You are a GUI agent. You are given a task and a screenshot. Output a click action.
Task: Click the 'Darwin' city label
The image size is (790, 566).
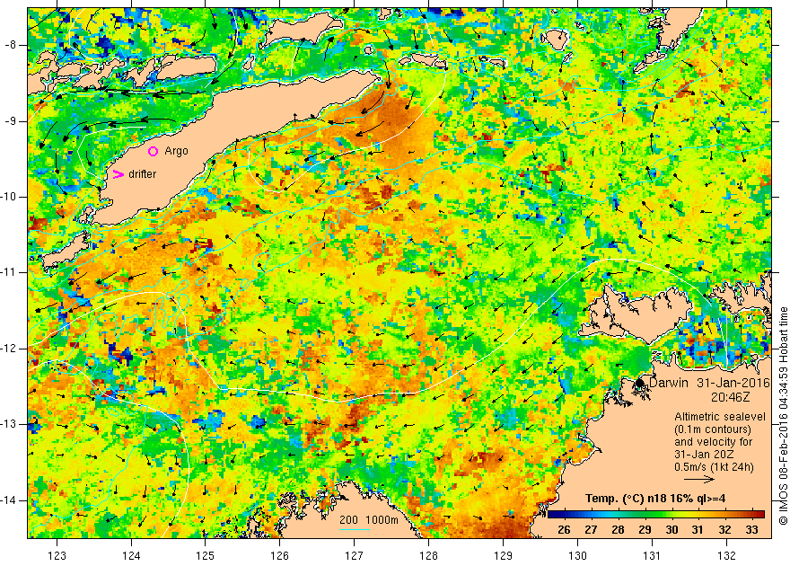point(668,383)
